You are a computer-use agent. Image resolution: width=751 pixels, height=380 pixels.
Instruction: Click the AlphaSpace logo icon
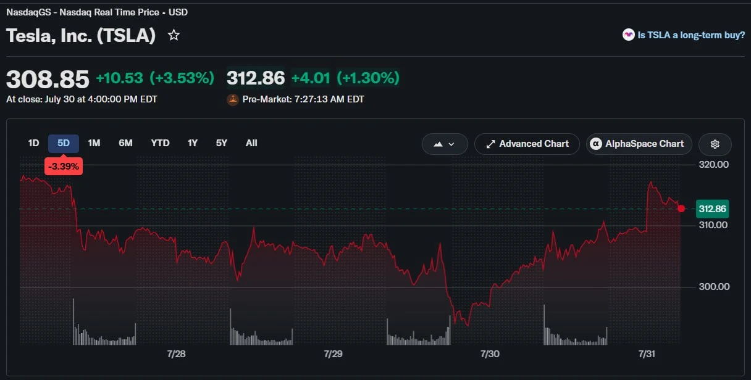[x=596, y=144]
